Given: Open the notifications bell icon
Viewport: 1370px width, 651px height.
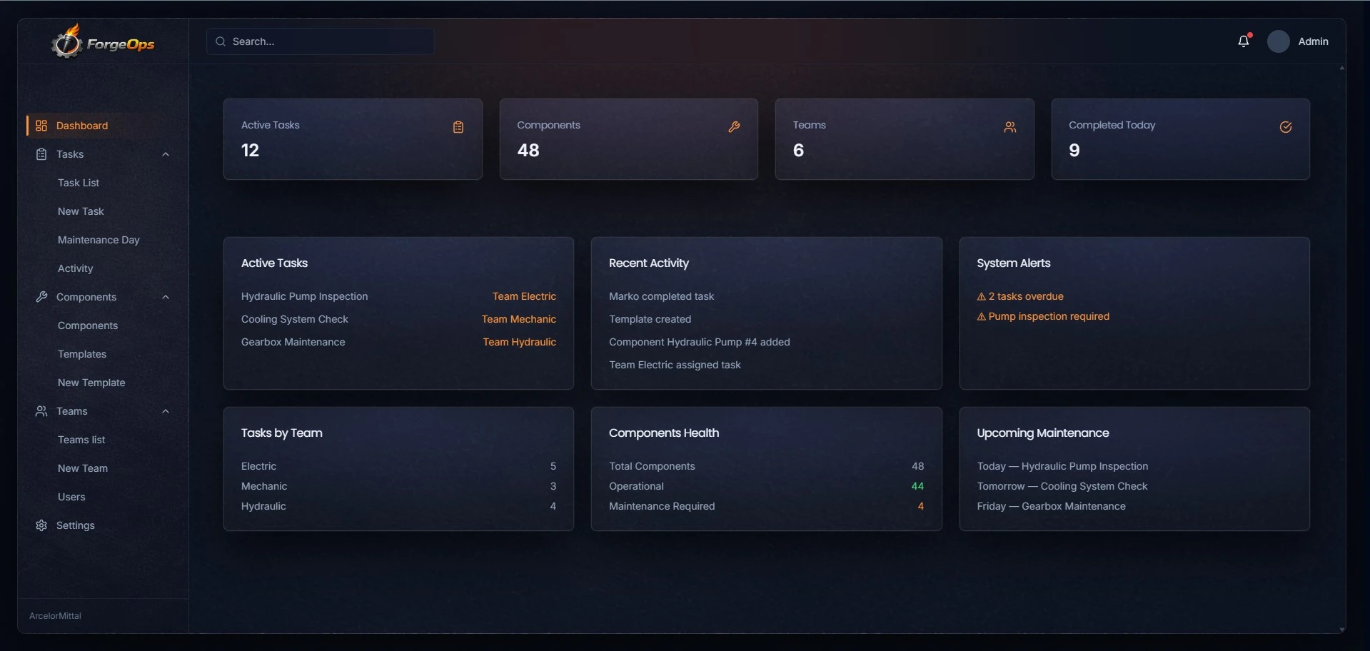Looking at the screenshot, I should [1244, 41].
